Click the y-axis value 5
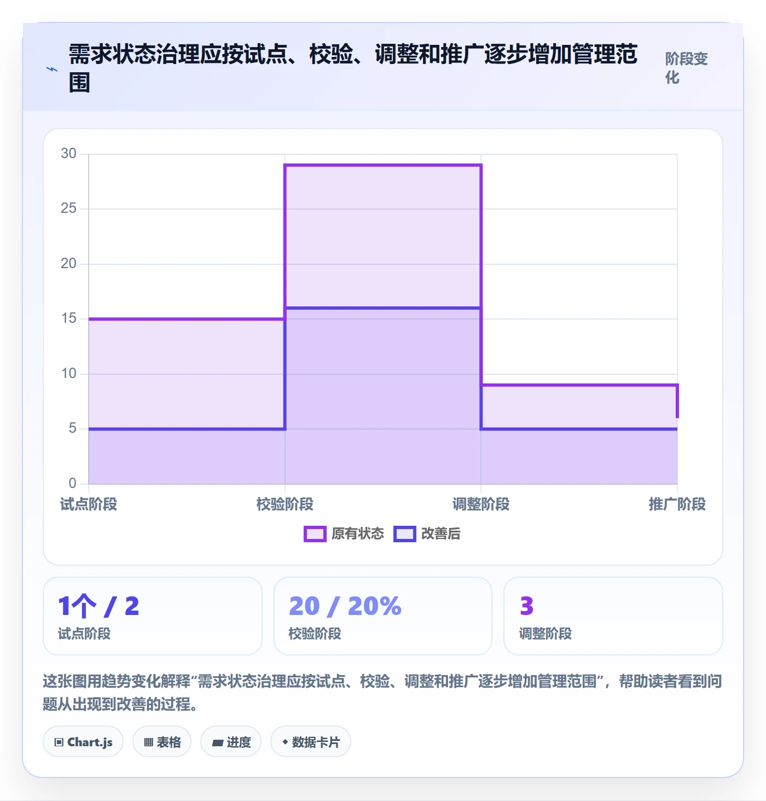 (x=72, y=428)
